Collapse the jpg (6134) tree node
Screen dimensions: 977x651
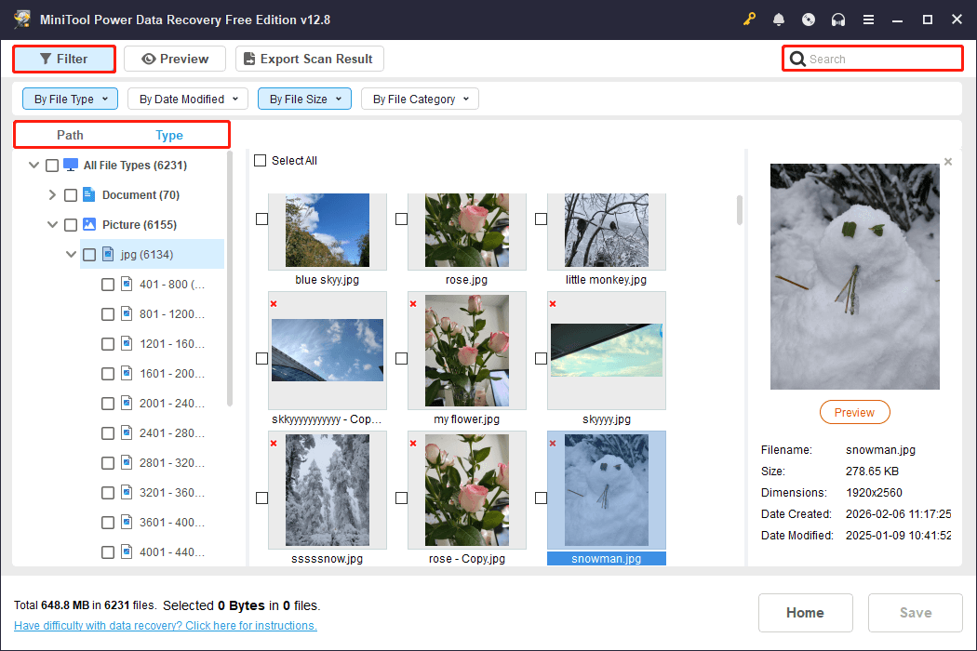point(71,253)
